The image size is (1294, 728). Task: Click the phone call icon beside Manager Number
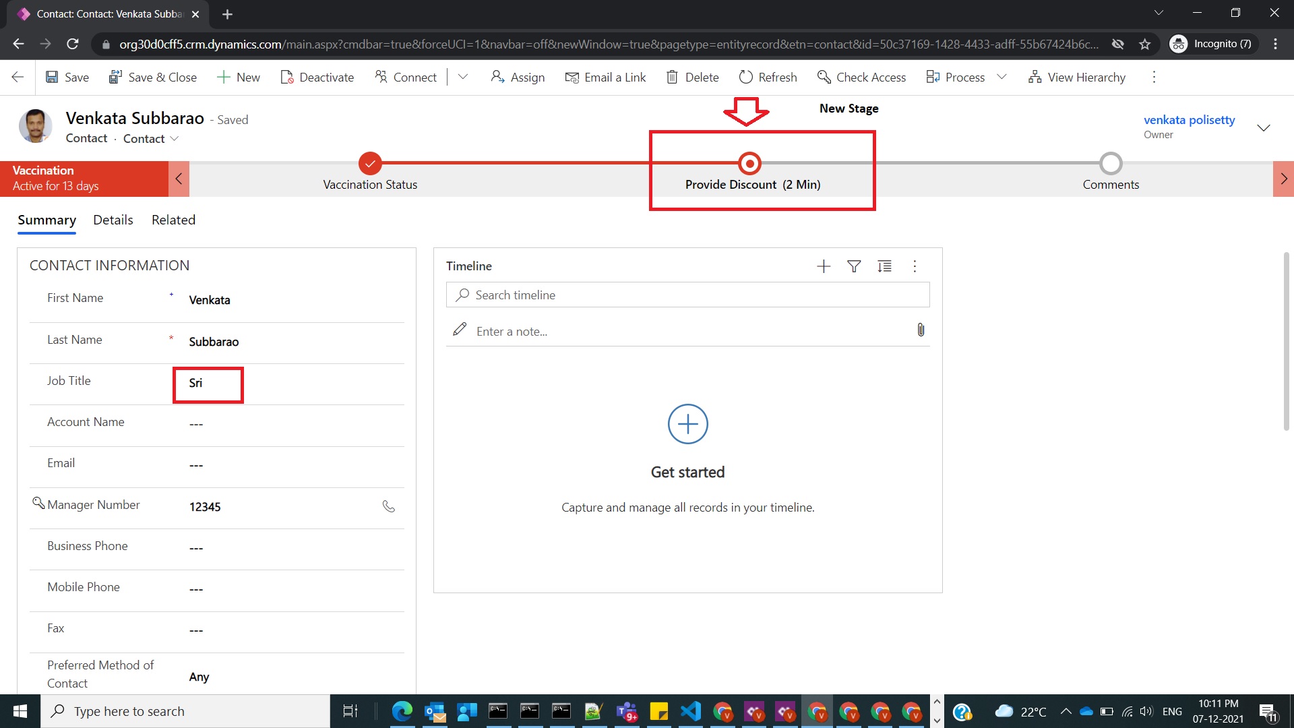[x=389, y=506]
